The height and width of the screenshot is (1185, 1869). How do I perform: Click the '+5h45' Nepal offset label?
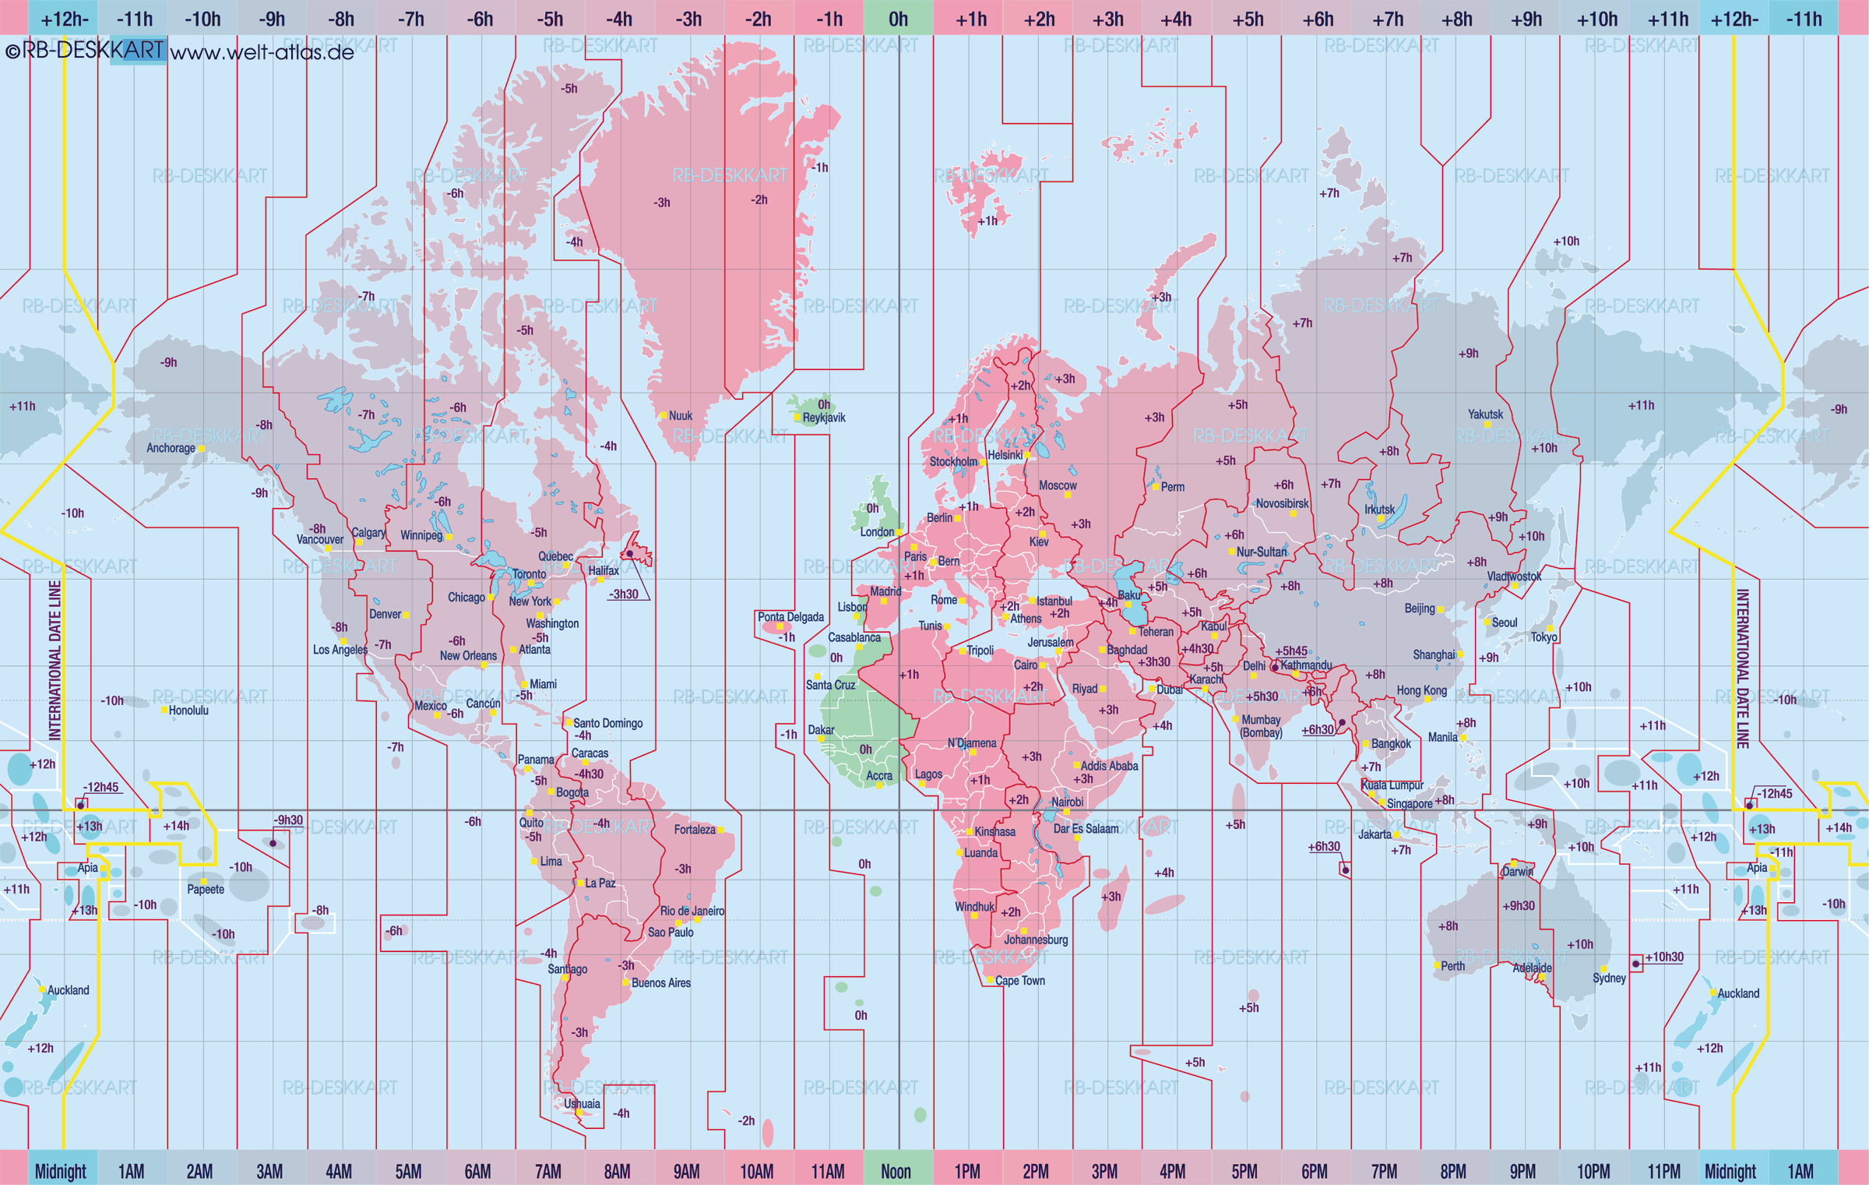(1291, 651)
